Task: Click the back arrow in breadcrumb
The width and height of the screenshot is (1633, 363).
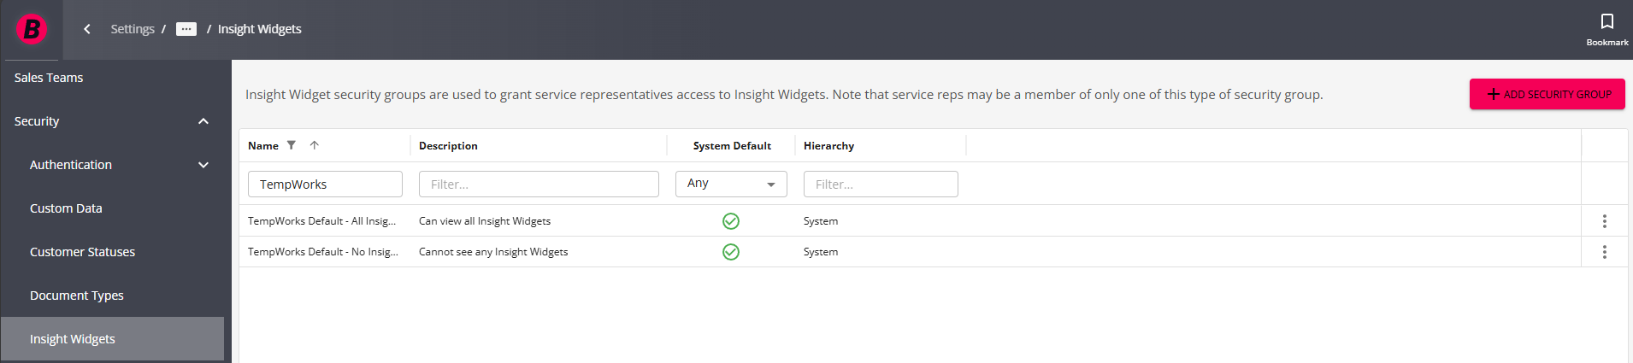Action: (87, 29)
